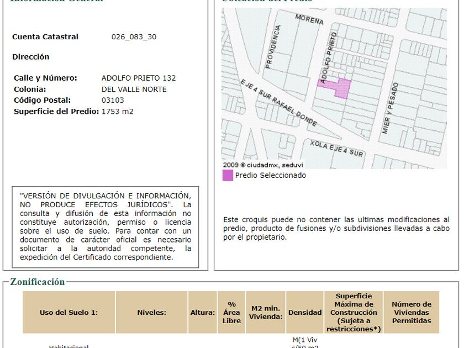Click the % Área Libre column header
This screenshot has width=464, height=348.
231,312
